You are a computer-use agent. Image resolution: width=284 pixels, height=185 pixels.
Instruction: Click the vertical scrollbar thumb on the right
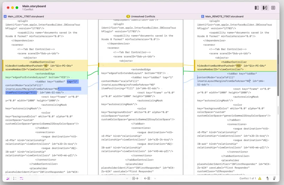278,68
